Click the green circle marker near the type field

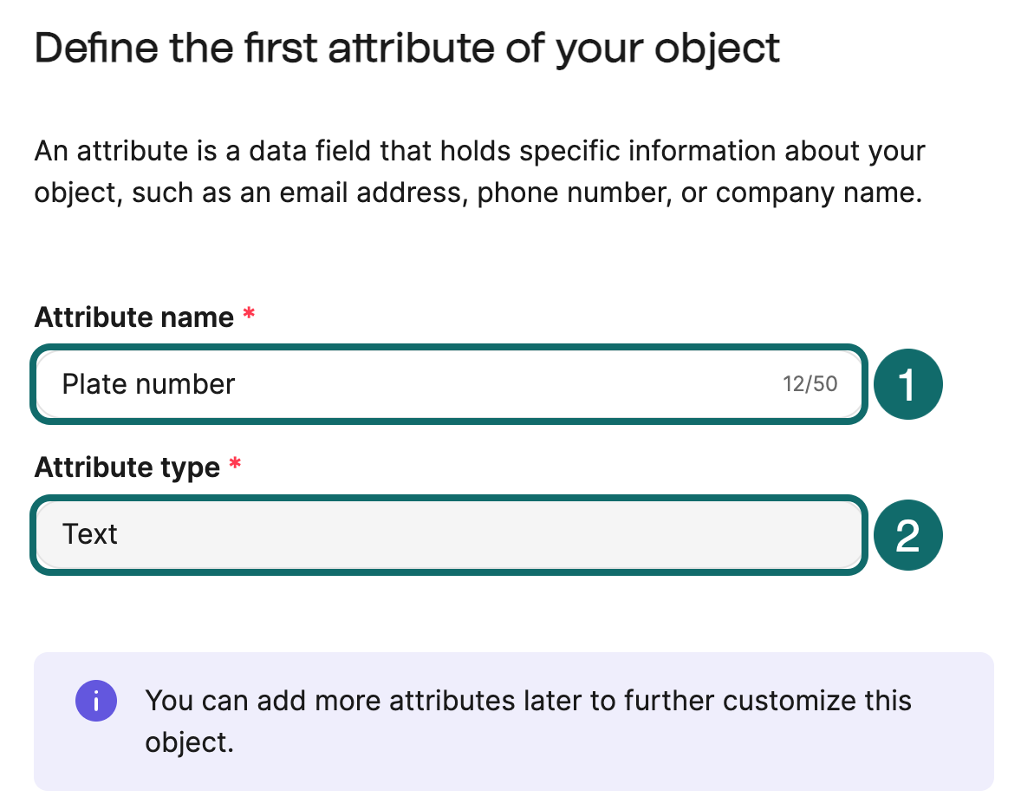click(x=908, y=535)
